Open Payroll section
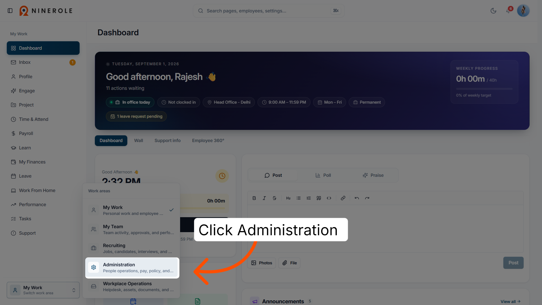This screenshot has height=305, width=542. (x=43, y=133)
